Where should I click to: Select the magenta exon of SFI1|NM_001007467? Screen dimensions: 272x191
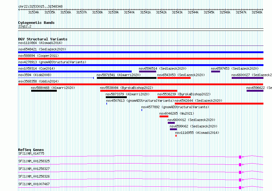pyautogui.click(x=240, y=187)
